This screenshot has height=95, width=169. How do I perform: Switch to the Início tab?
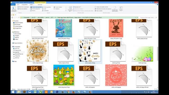tap(18, 5)
